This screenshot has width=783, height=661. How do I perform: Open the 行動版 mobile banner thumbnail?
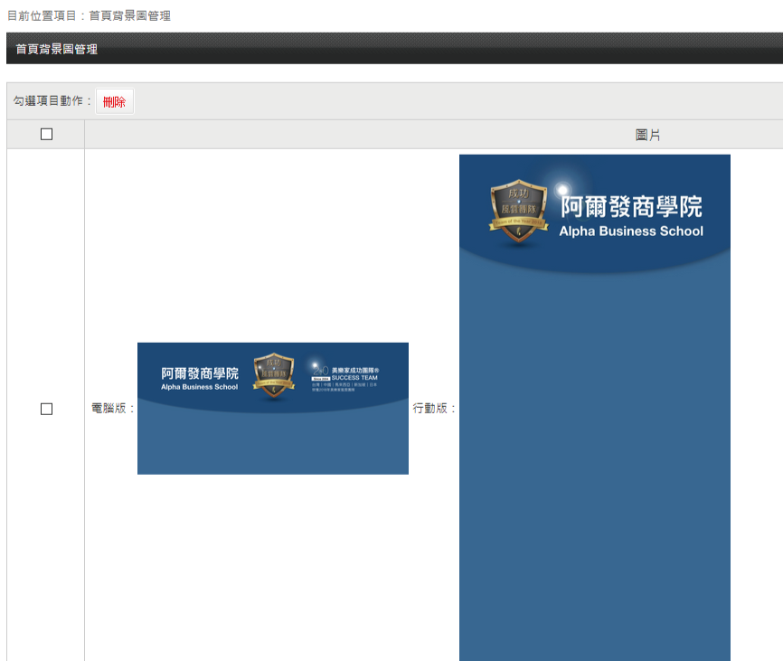tap(595, 408)
